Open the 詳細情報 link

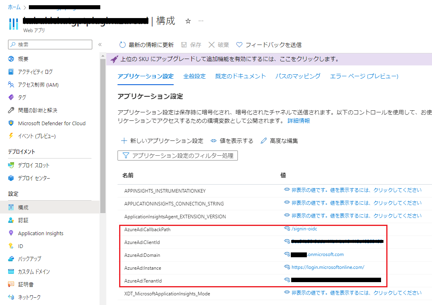(299, 121)
